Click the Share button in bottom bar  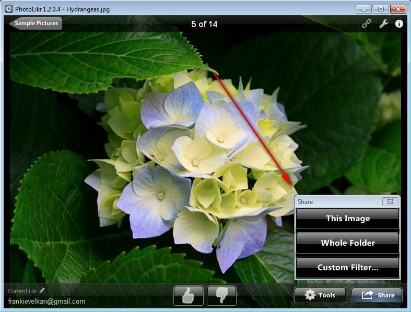click(377, 295)
